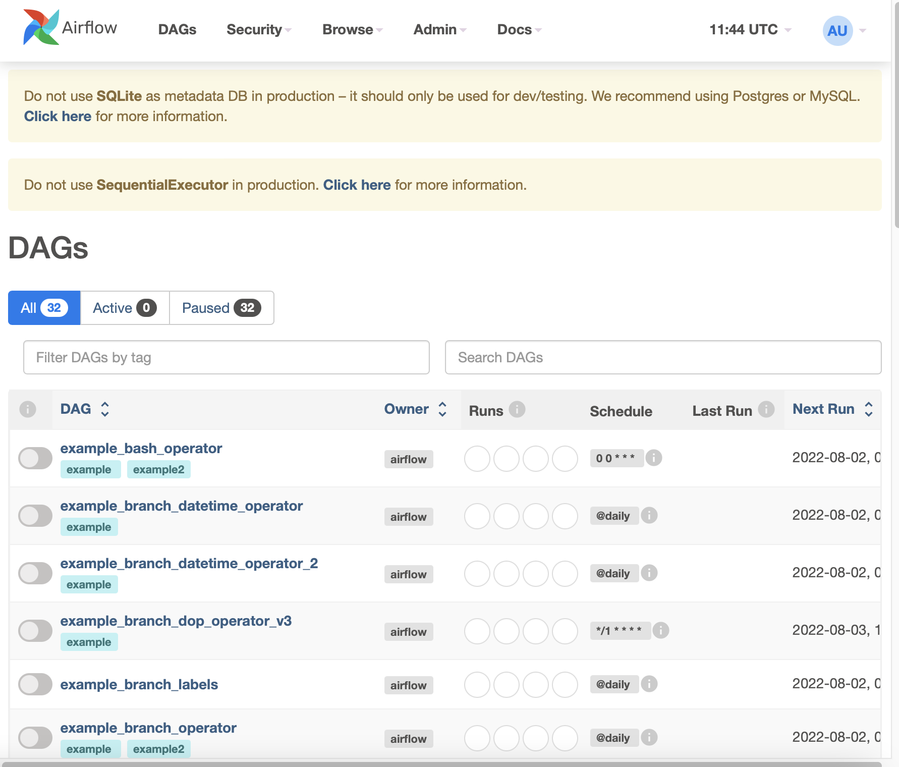This screenshot has height=767, width=899.
Task: Click example tag under example_bash_operator
Action: click(91, 469)
